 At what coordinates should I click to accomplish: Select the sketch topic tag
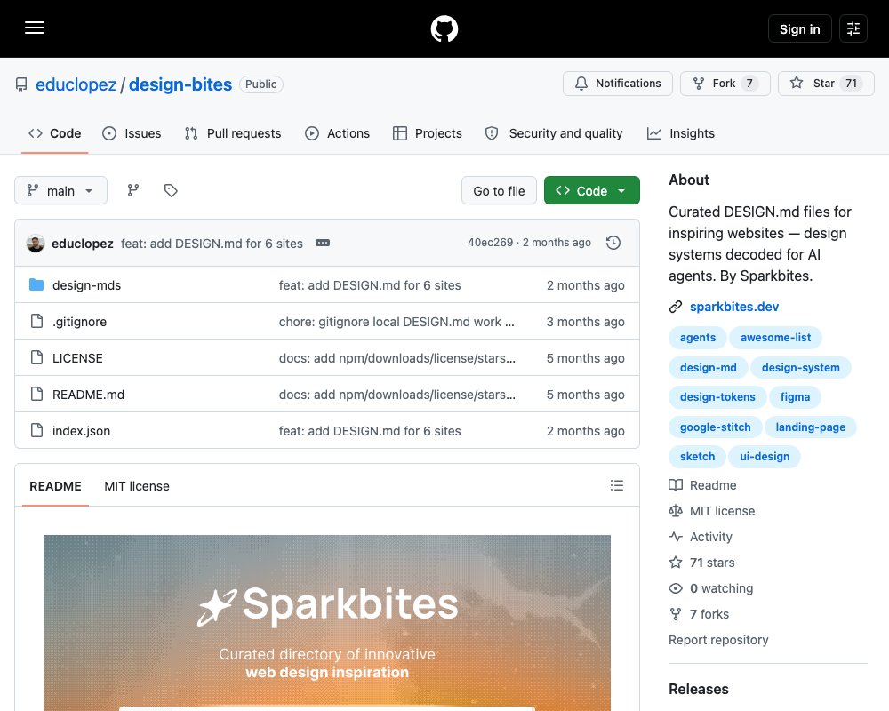point(697,457)
